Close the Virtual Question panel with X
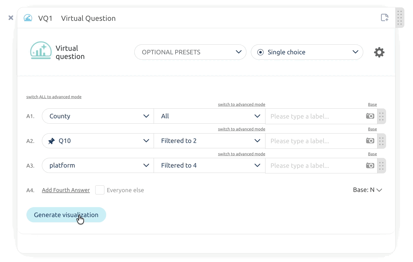Screen dimensions: 413x262 pos(11,18)
